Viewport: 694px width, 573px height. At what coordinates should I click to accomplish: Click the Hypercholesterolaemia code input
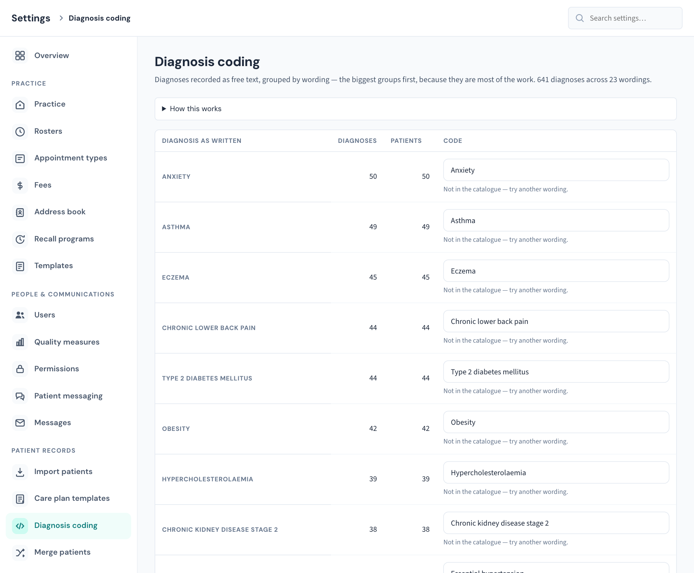pyautogui.click(x=556, y=473)
